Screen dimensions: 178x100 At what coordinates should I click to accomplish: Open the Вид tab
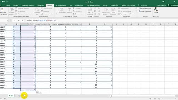point(71,6)
